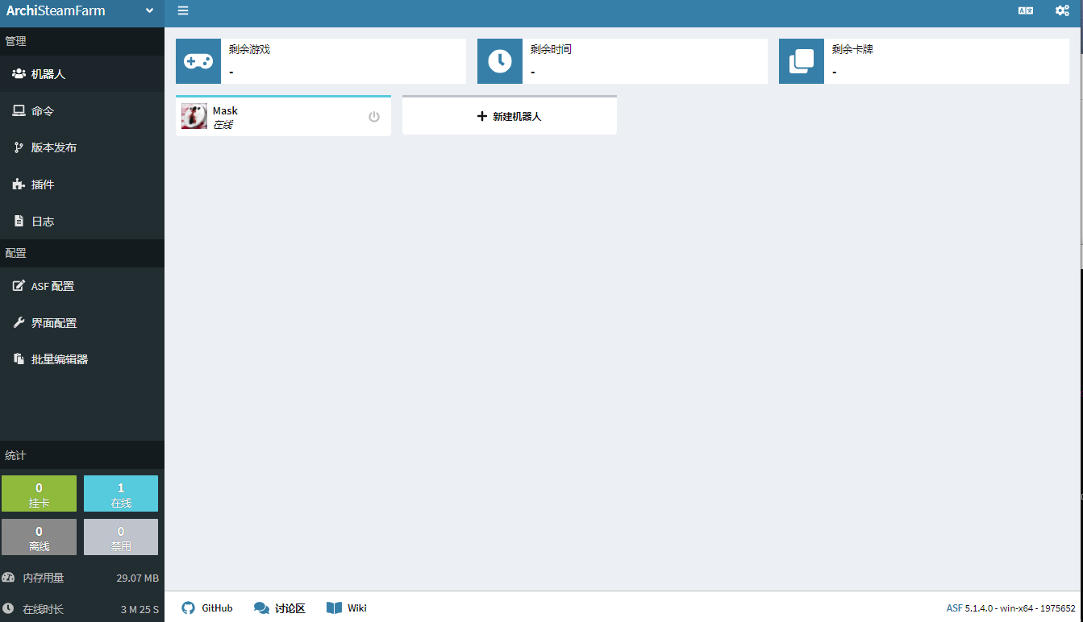Expand the ArchiSteamFarm brand dropdown arrow
The width and height of the screenshot is (1083, 622).
click(x=149, y=11)
